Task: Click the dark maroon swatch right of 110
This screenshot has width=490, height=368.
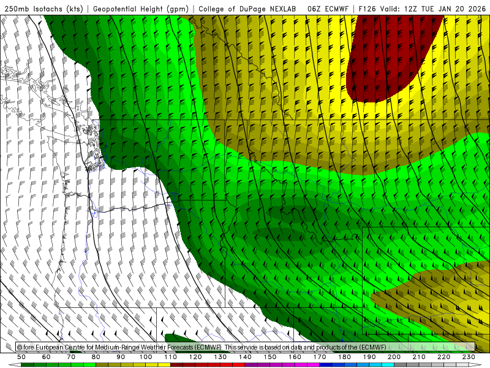Action: point(177,365)
